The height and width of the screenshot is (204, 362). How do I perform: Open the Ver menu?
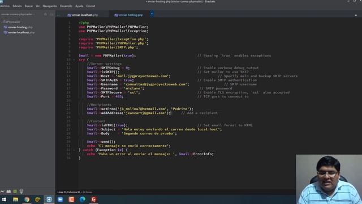(38, 6)
